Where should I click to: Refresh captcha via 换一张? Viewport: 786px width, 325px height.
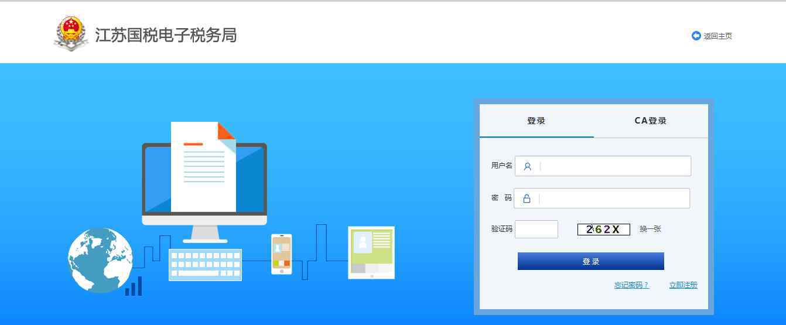pos(650,229)
